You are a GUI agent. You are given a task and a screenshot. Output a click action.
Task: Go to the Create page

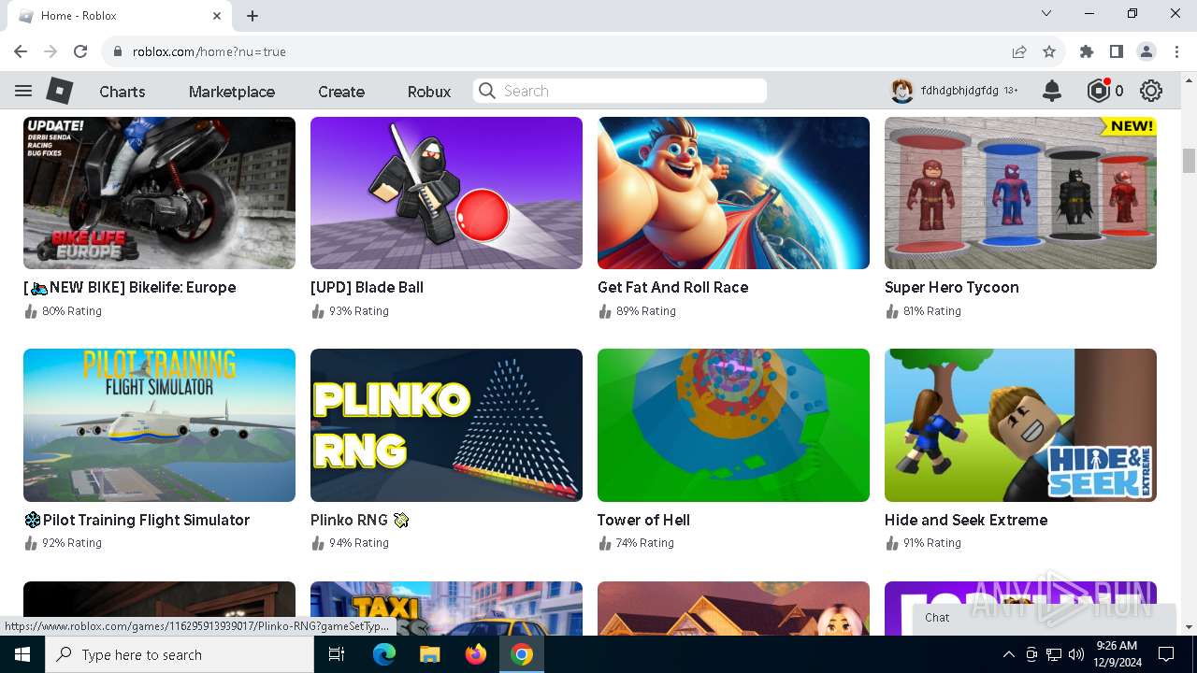tap(341, 92)
